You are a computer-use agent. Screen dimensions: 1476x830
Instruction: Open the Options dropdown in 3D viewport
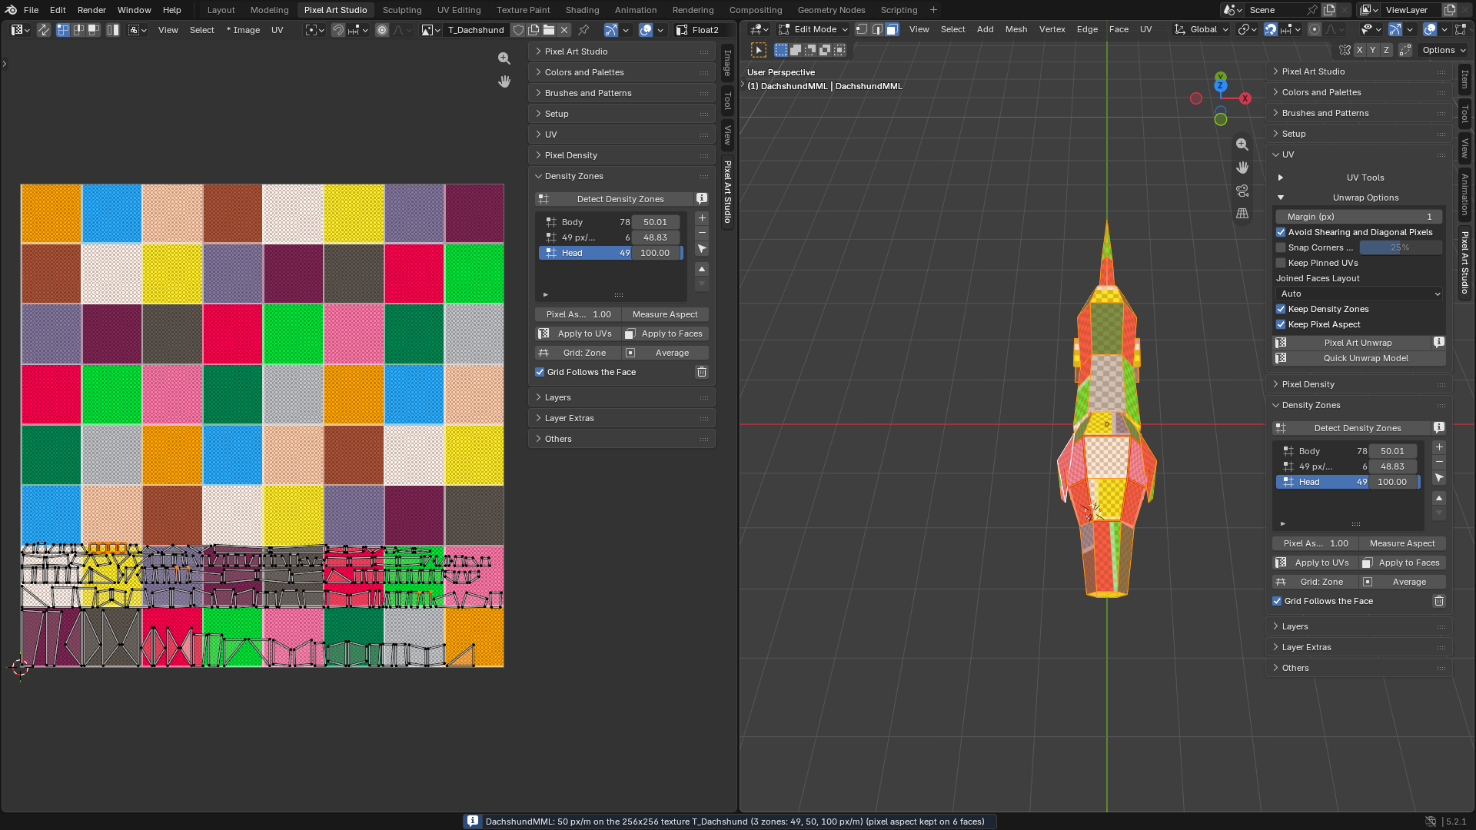click(1444, 50)
